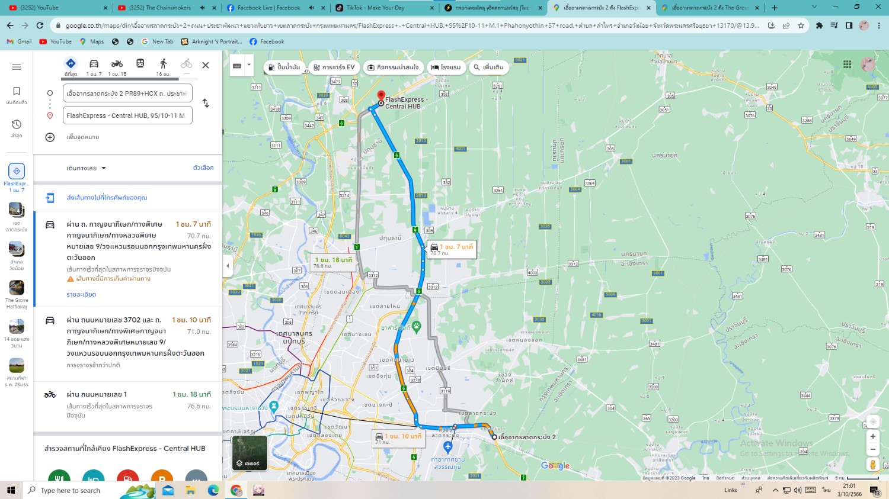This screenshot has height=499, width=889.
Task: Click the share this page icon
Action: (x=786, y=25)
